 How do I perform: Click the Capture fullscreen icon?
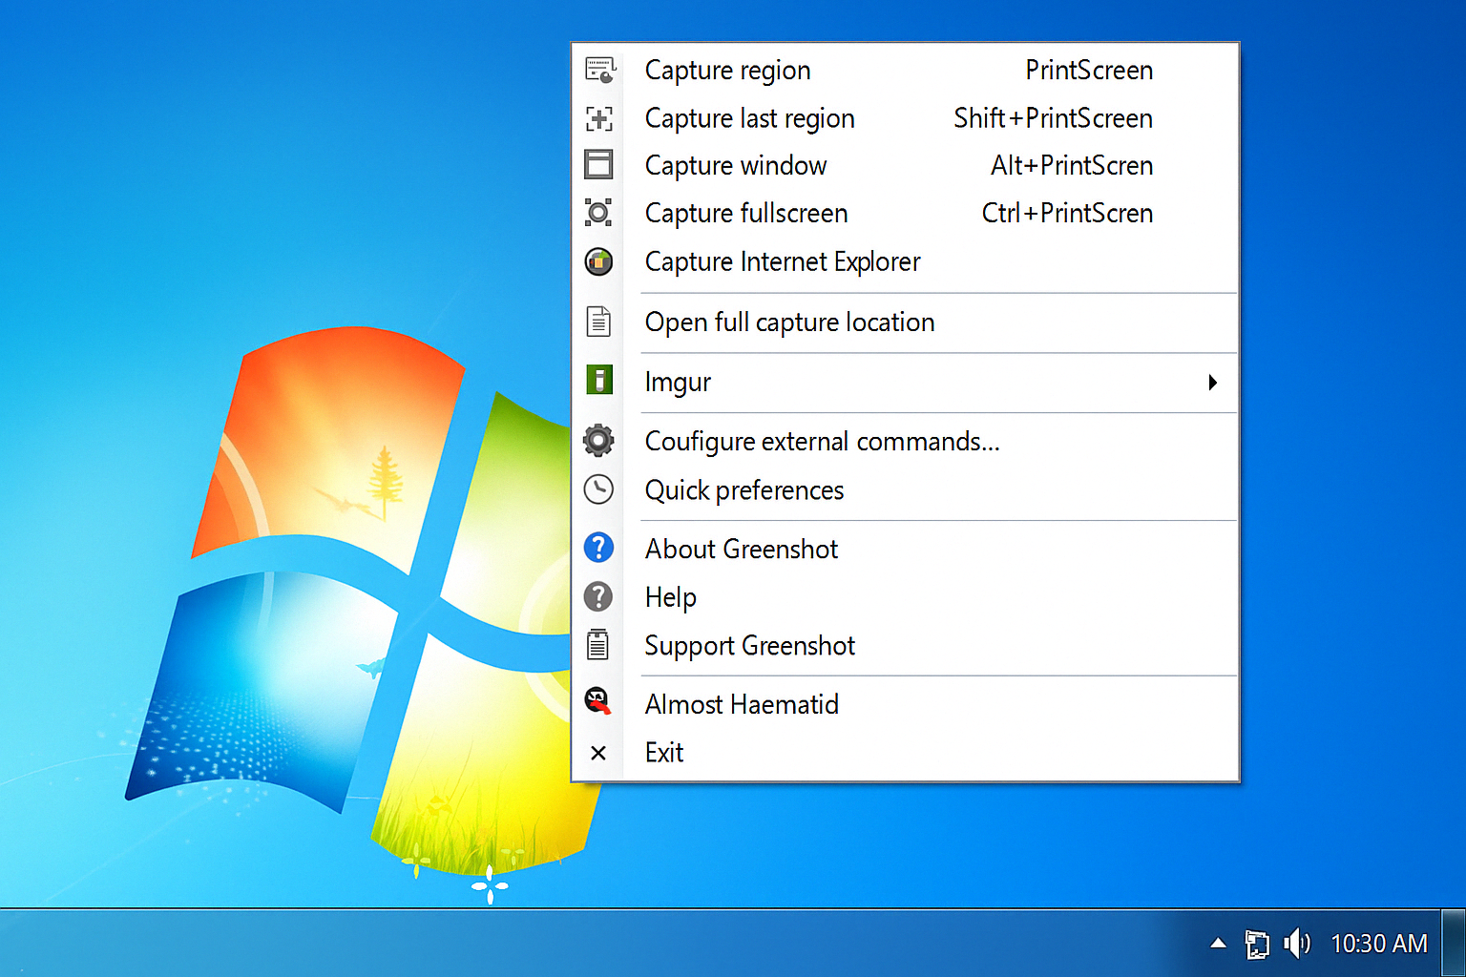tap(599, 213)
